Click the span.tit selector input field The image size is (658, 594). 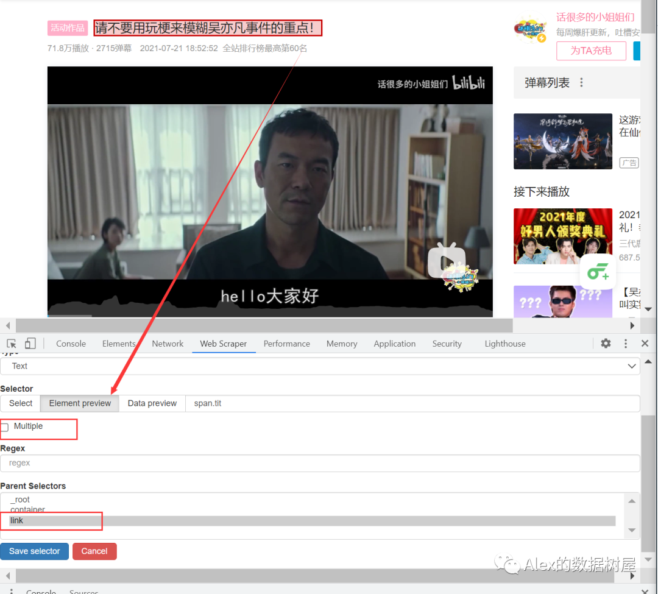tap(412, 403)
